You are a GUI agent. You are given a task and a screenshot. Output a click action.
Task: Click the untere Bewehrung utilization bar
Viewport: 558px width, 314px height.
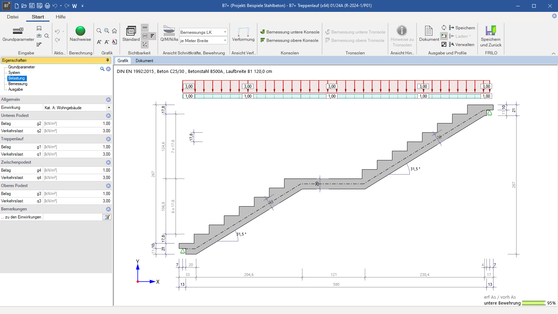coord(534,303)
